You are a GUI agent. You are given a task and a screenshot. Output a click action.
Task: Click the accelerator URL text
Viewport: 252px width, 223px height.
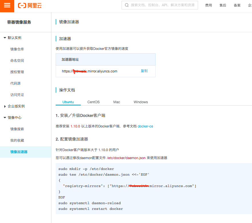click(x=90, y=71)
